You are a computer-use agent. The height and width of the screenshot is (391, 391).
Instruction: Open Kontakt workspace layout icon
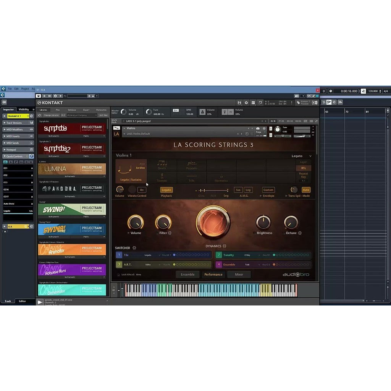click(x=253, y=103)
